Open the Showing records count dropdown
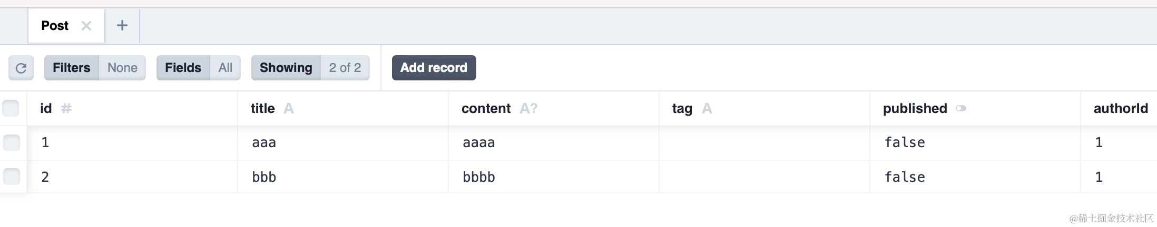This screenshot has width=1157, height=227. (x=310, y=68)
